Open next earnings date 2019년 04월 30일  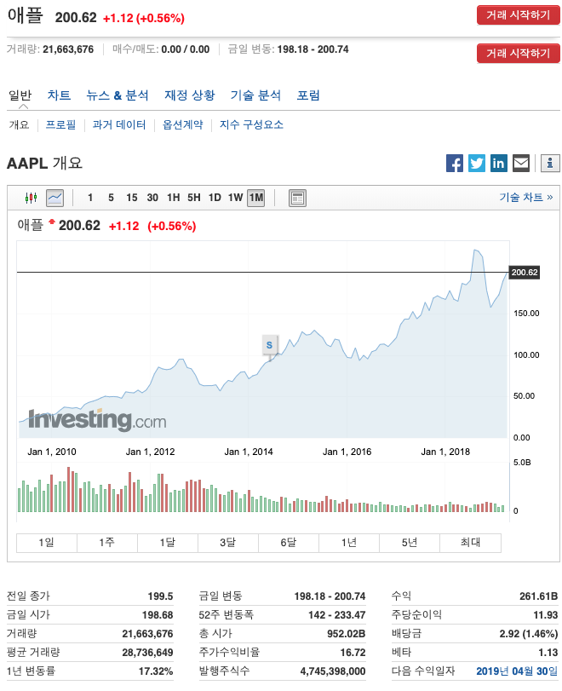pos(517,671)
